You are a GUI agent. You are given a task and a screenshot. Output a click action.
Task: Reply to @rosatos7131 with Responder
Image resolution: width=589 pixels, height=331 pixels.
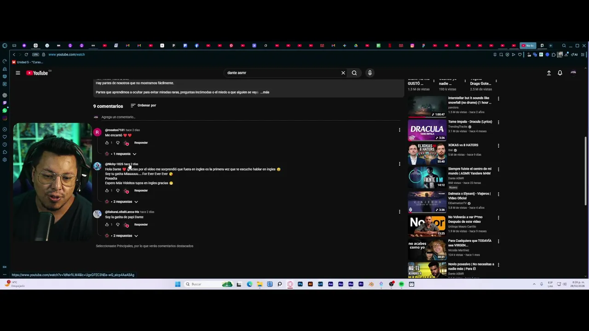point(141,143)
